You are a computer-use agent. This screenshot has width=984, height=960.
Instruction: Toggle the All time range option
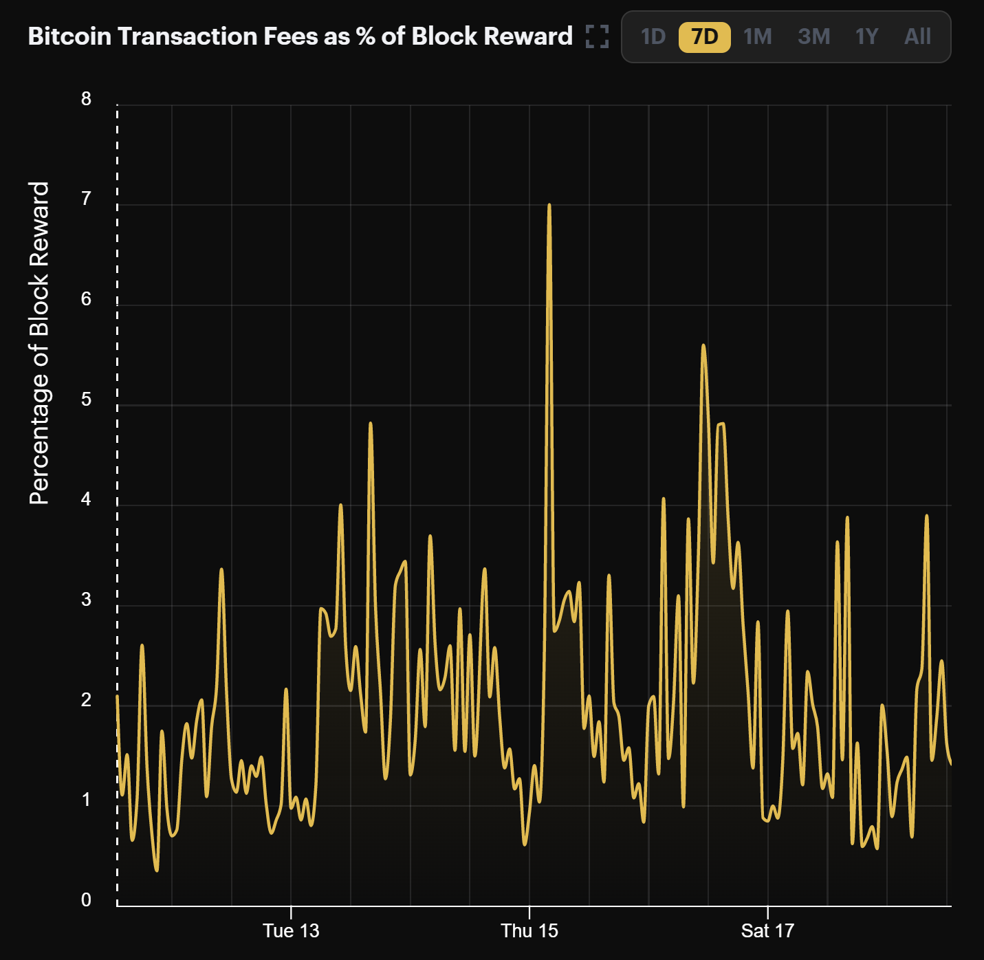click(x=919, y=37)
